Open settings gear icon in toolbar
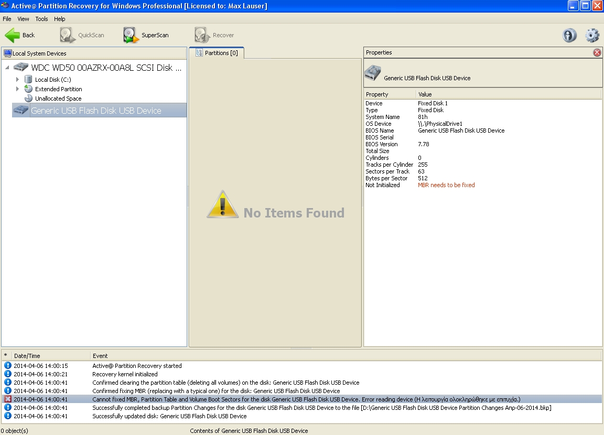 coord(592,36)
